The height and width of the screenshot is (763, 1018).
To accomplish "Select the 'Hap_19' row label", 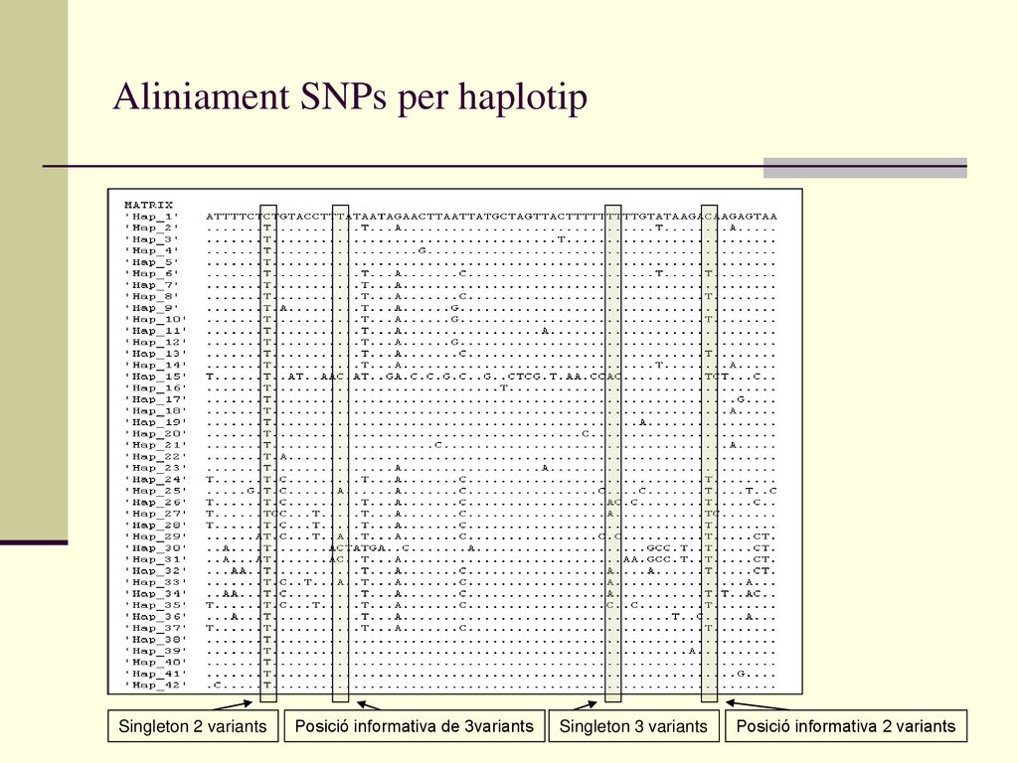I will click(x=155, y=422).
